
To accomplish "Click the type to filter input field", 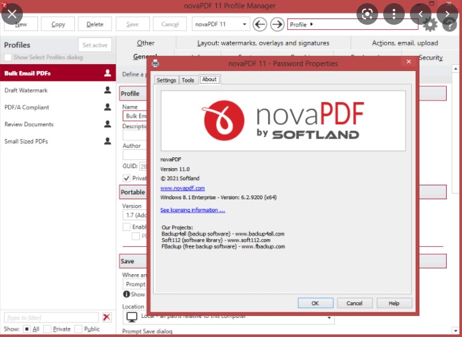I will click(51, 317).
